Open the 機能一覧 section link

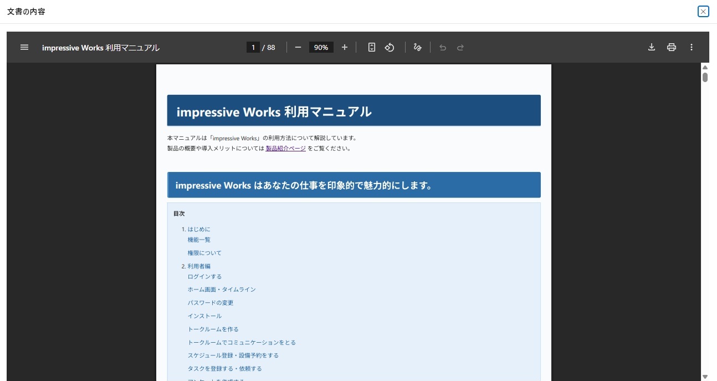pyautogui.click(x=199, y=240)
